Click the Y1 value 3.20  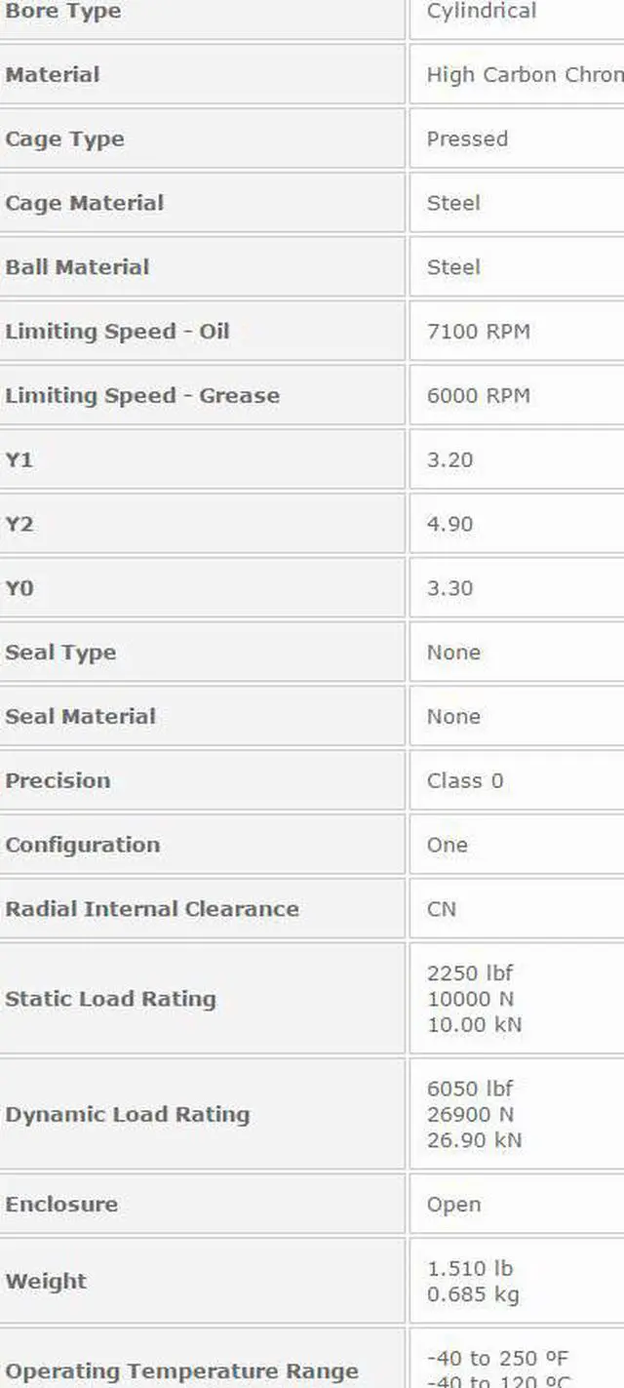click(449, 459)
